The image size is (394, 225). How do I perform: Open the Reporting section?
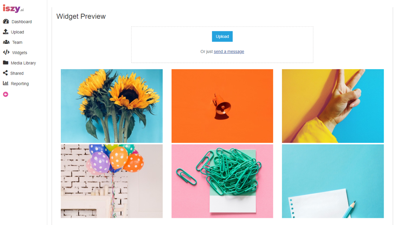click(x=20, y=84)
